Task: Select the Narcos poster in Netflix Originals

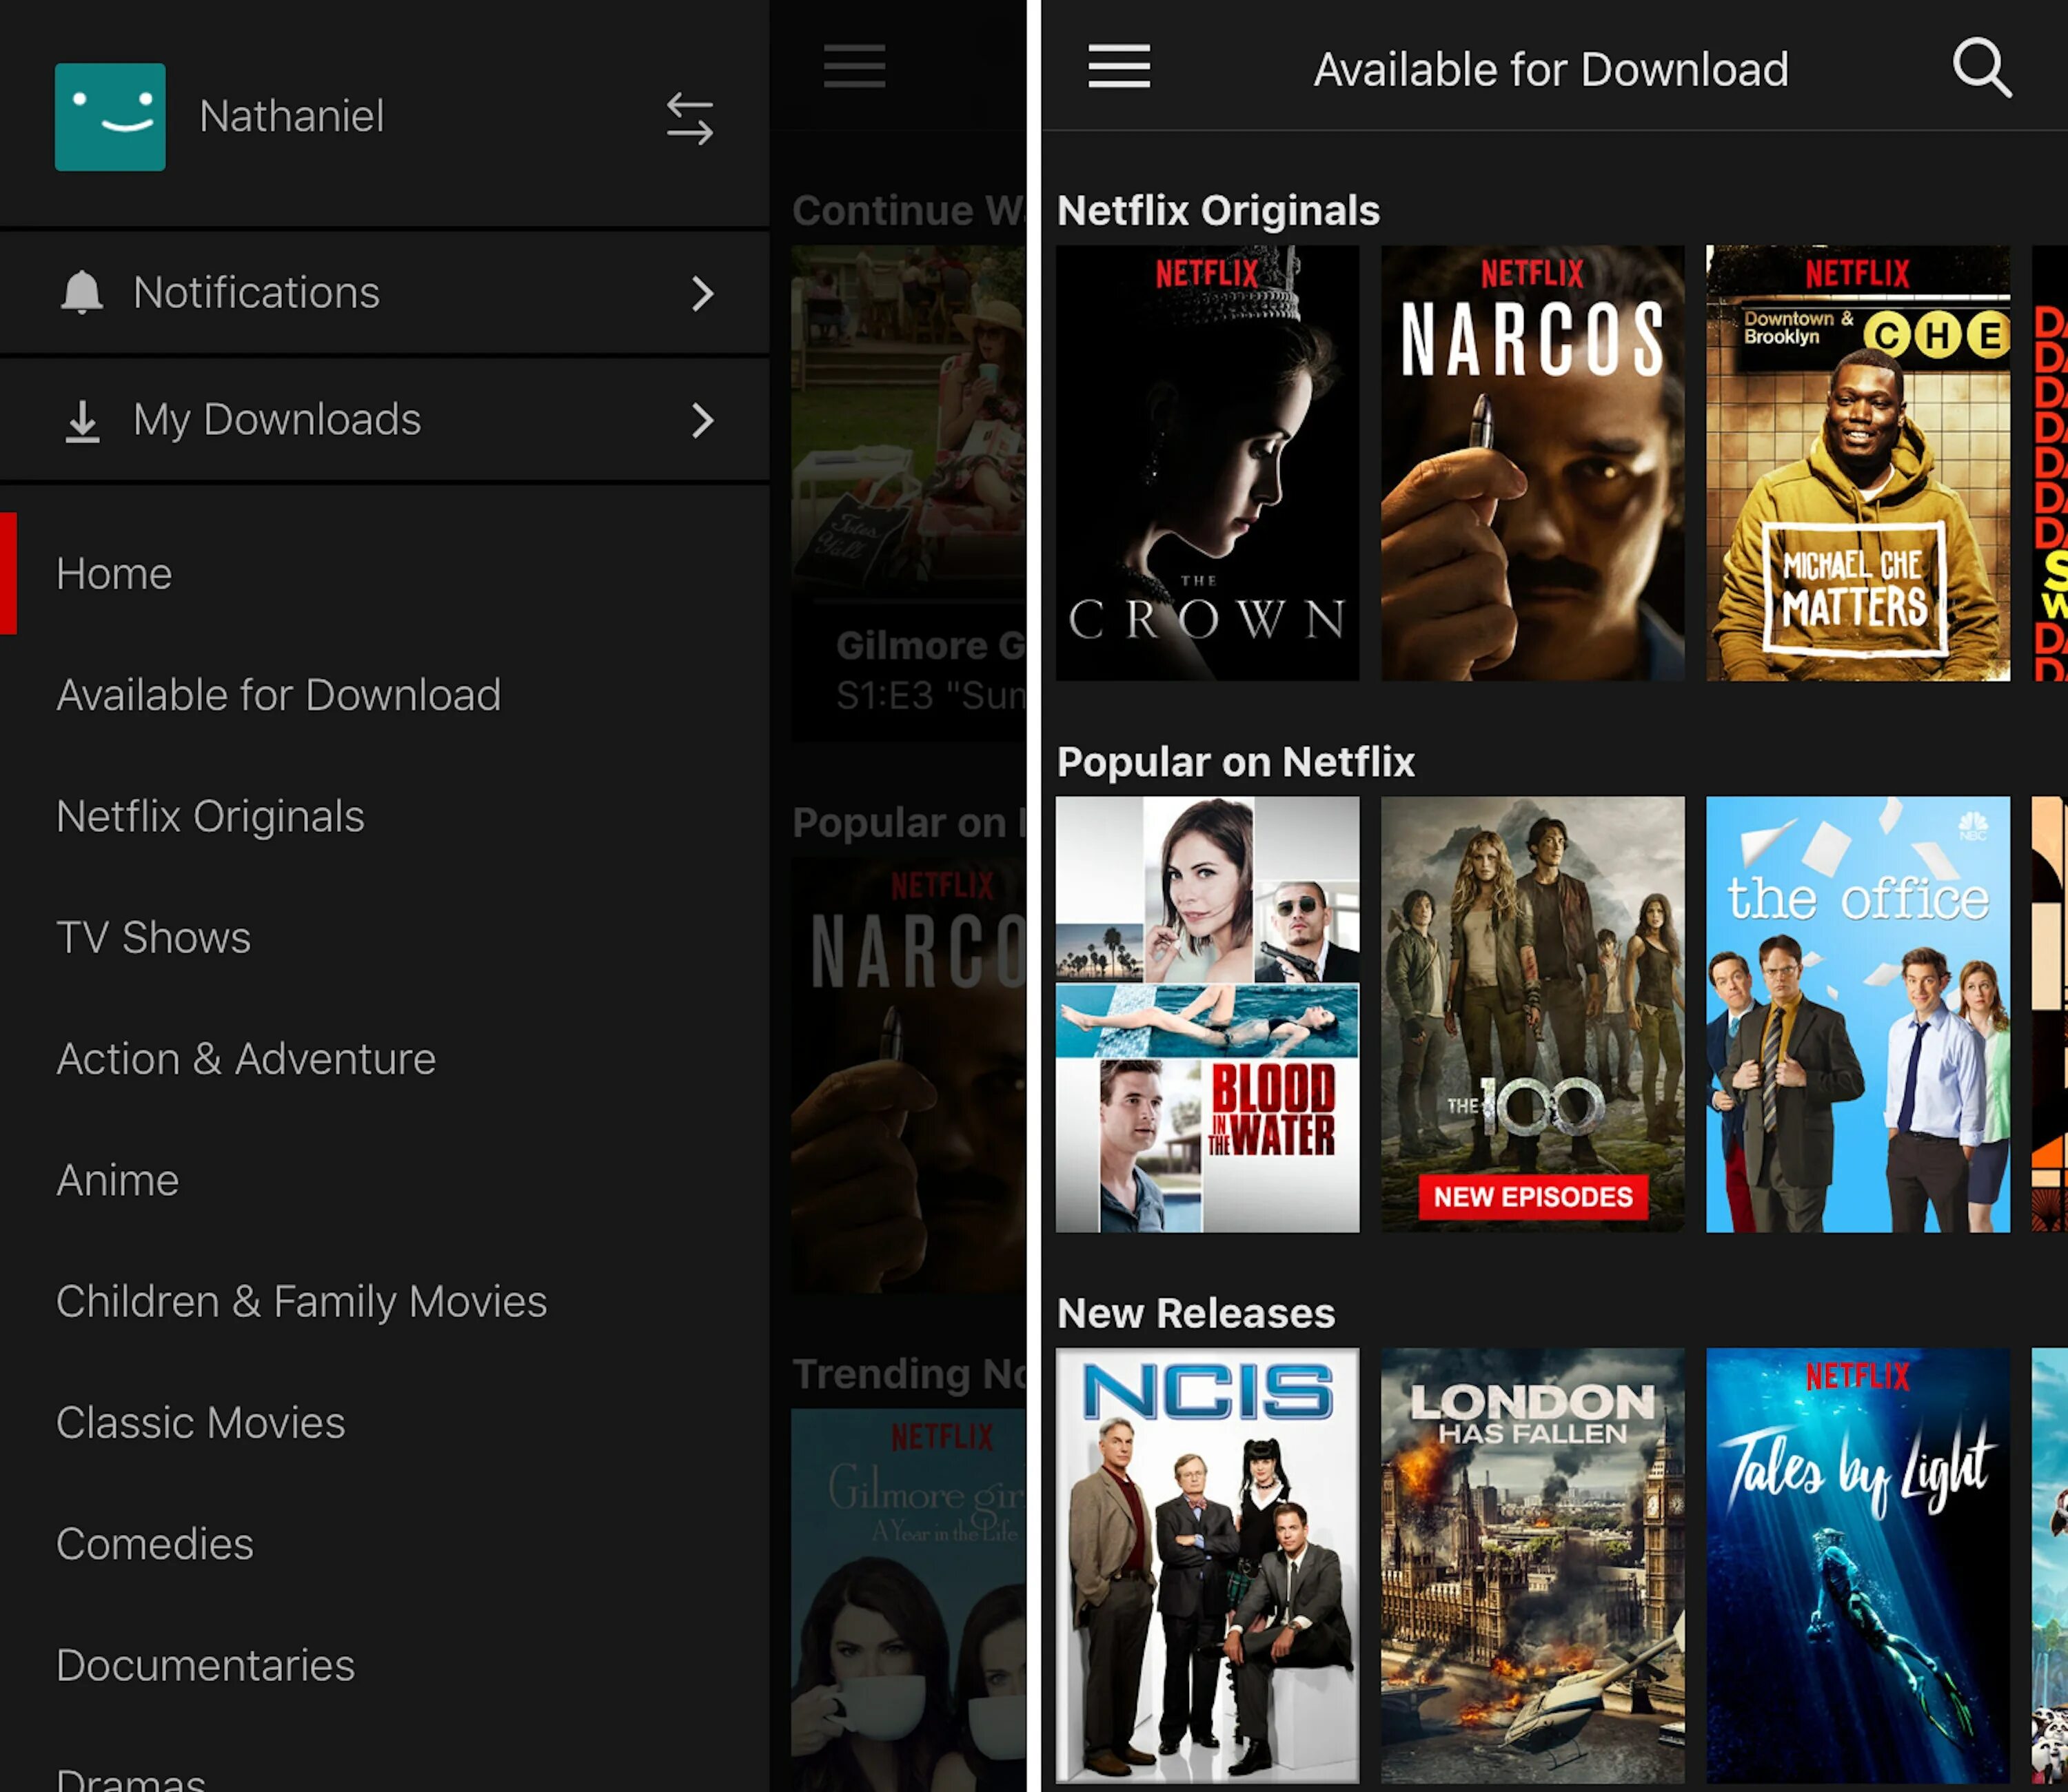Action: [x=1532, y=463]
